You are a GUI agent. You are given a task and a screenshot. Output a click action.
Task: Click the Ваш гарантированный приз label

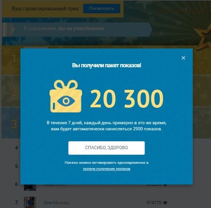pos(45,8)
